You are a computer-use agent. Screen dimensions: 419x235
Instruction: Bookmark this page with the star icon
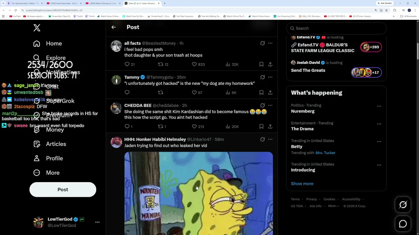click(x=386, y=10)
